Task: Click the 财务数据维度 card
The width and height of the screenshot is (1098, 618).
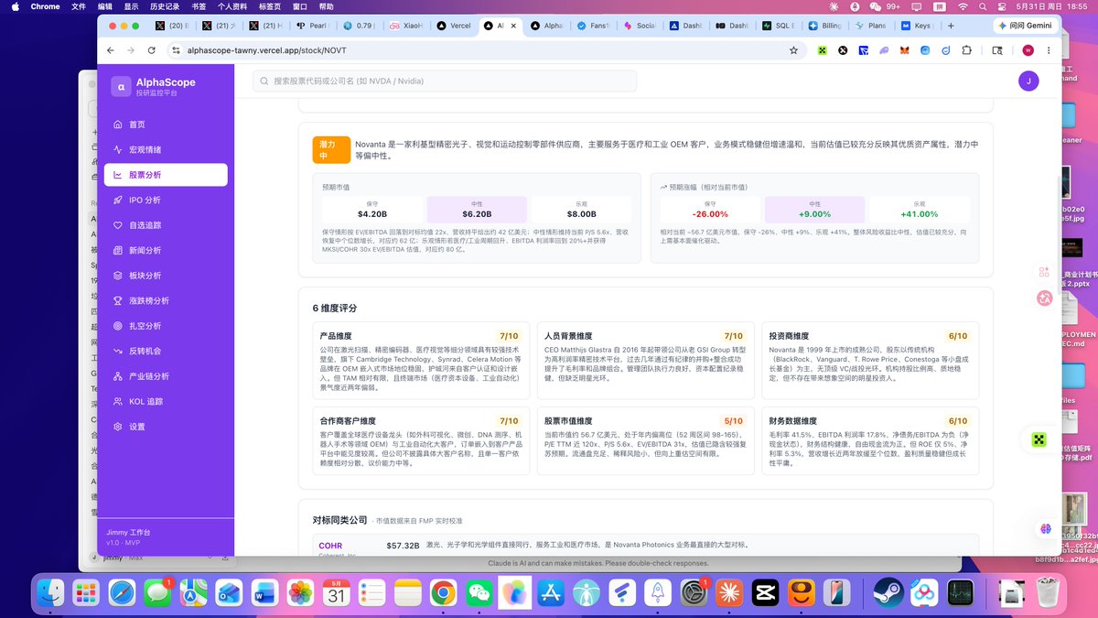Action: (870, 440)
